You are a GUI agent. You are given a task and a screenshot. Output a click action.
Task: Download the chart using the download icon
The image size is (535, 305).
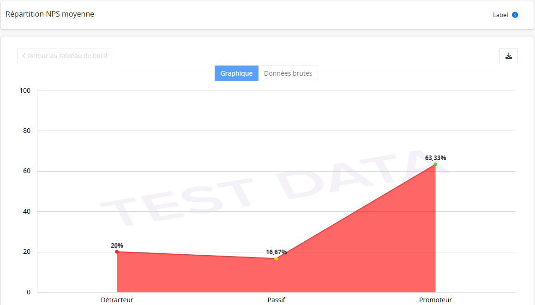[x=509, y=56]
